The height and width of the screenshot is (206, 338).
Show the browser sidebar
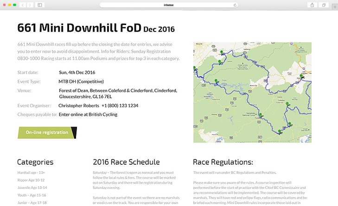click(39, 5)
